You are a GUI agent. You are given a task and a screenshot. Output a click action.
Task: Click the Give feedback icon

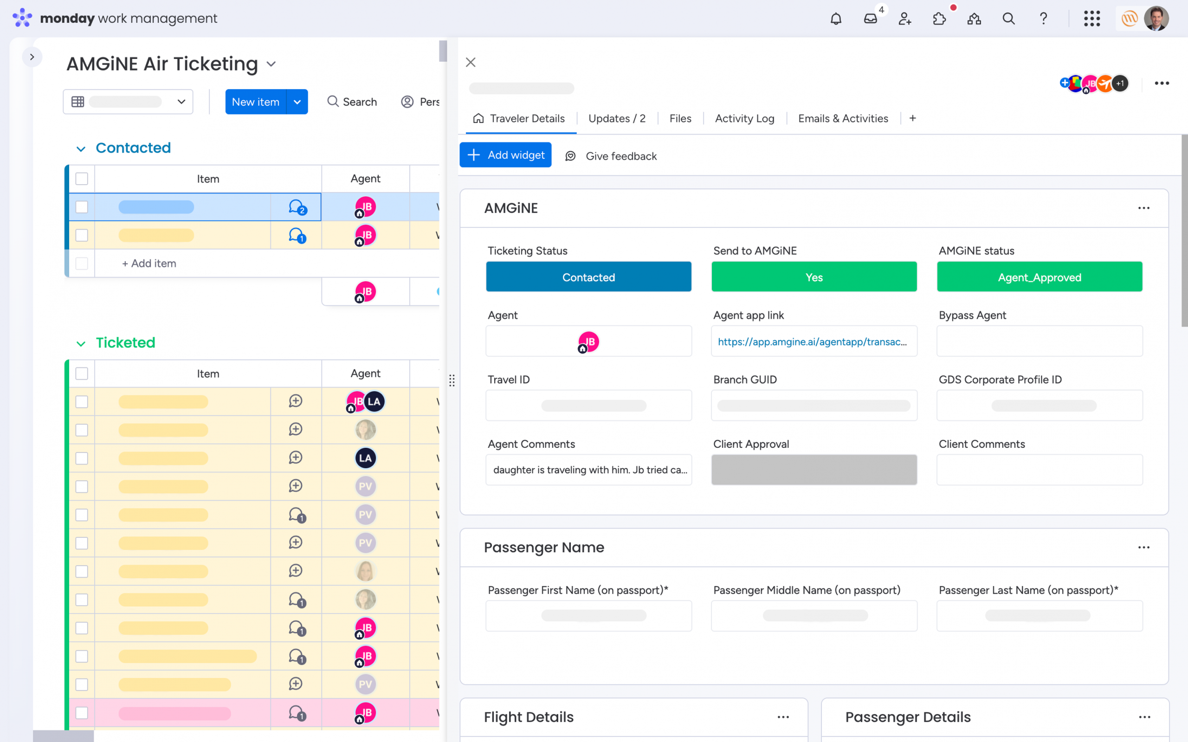(570, 156)
